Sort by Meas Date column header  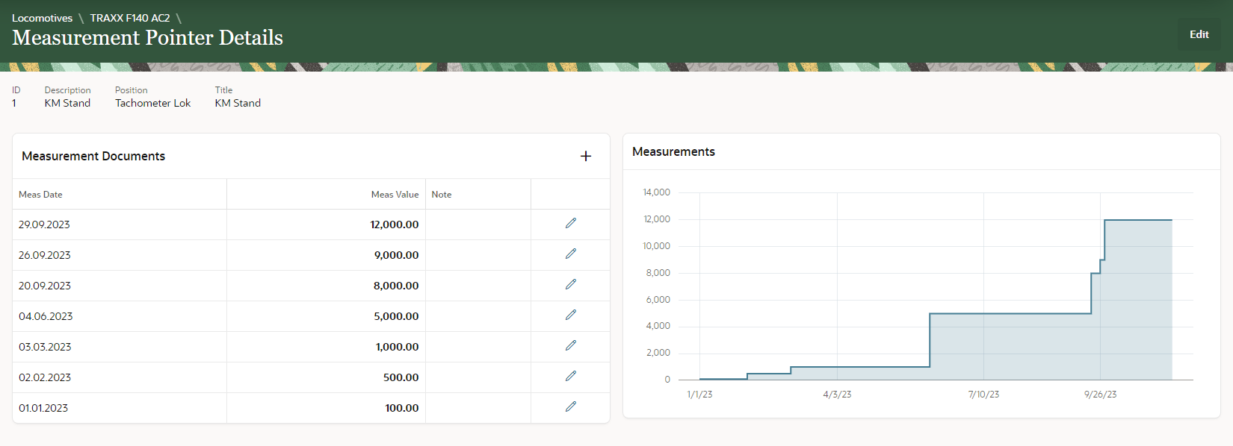click(40, 195)
